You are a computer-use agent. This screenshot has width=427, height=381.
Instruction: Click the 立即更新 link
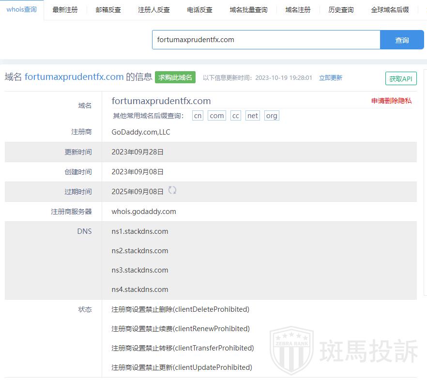click(330, 77)
